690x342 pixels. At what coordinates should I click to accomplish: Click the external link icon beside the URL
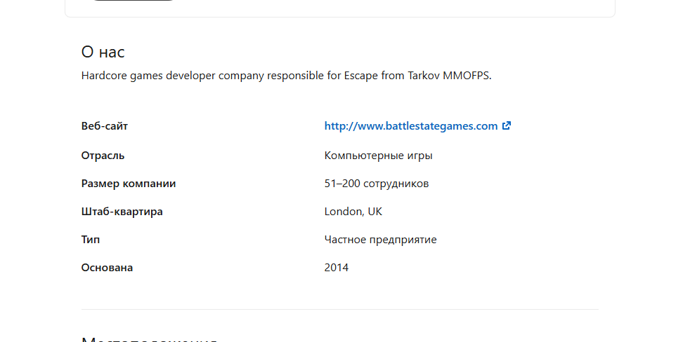pos(506,126)
